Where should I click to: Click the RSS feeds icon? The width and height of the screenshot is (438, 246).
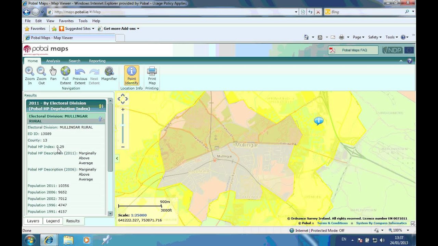tap(320, 37)
